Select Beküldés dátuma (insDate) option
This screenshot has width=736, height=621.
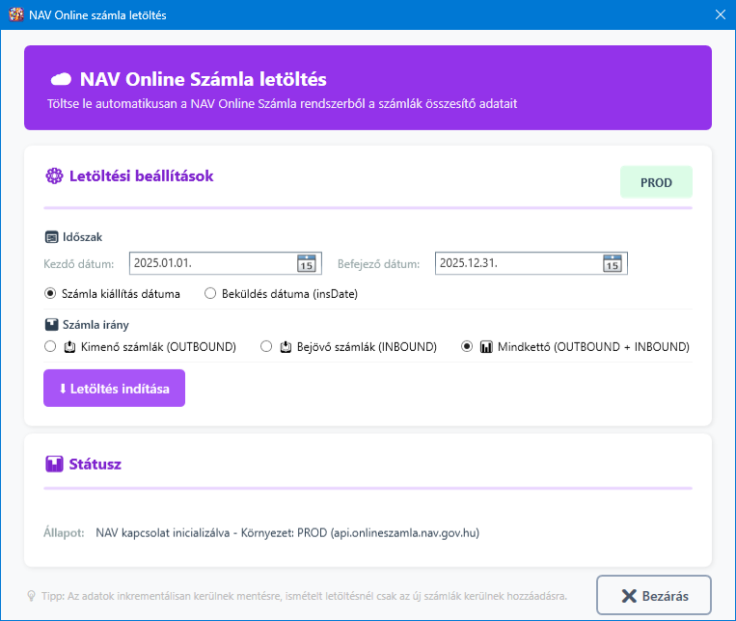(x=210, y=293)
